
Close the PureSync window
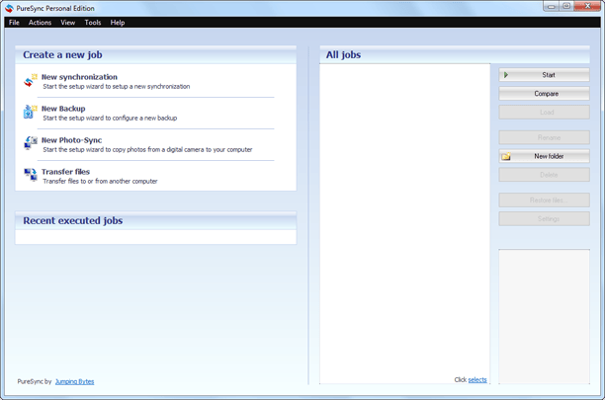[587, 6]
